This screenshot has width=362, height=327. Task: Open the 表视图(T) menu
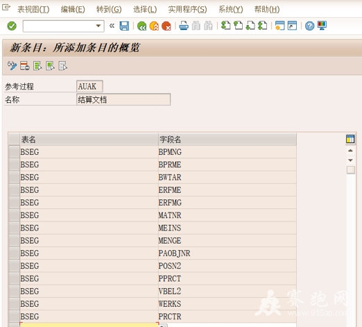coord(33,10)
